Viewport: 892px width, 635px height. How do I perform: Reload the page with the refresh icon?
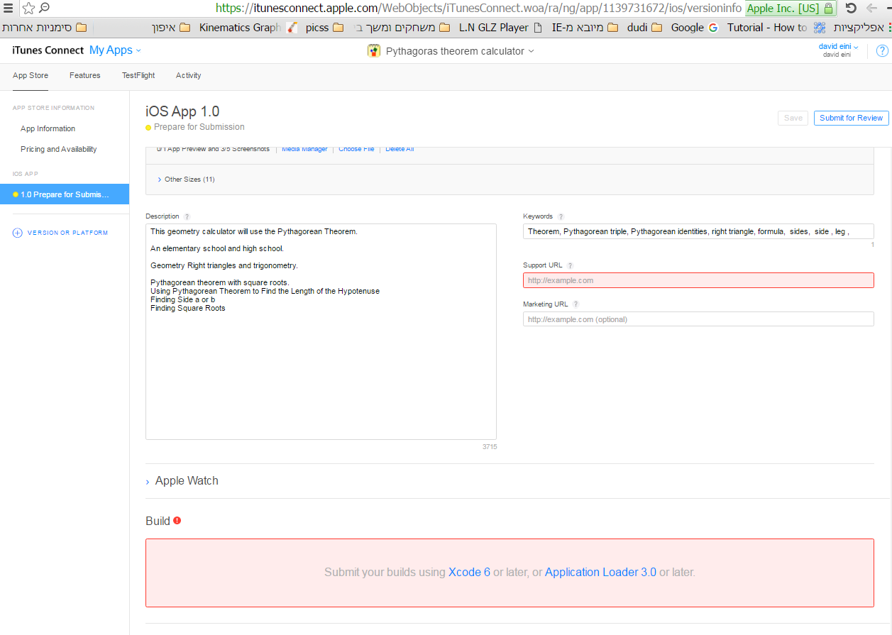[852, 9]
